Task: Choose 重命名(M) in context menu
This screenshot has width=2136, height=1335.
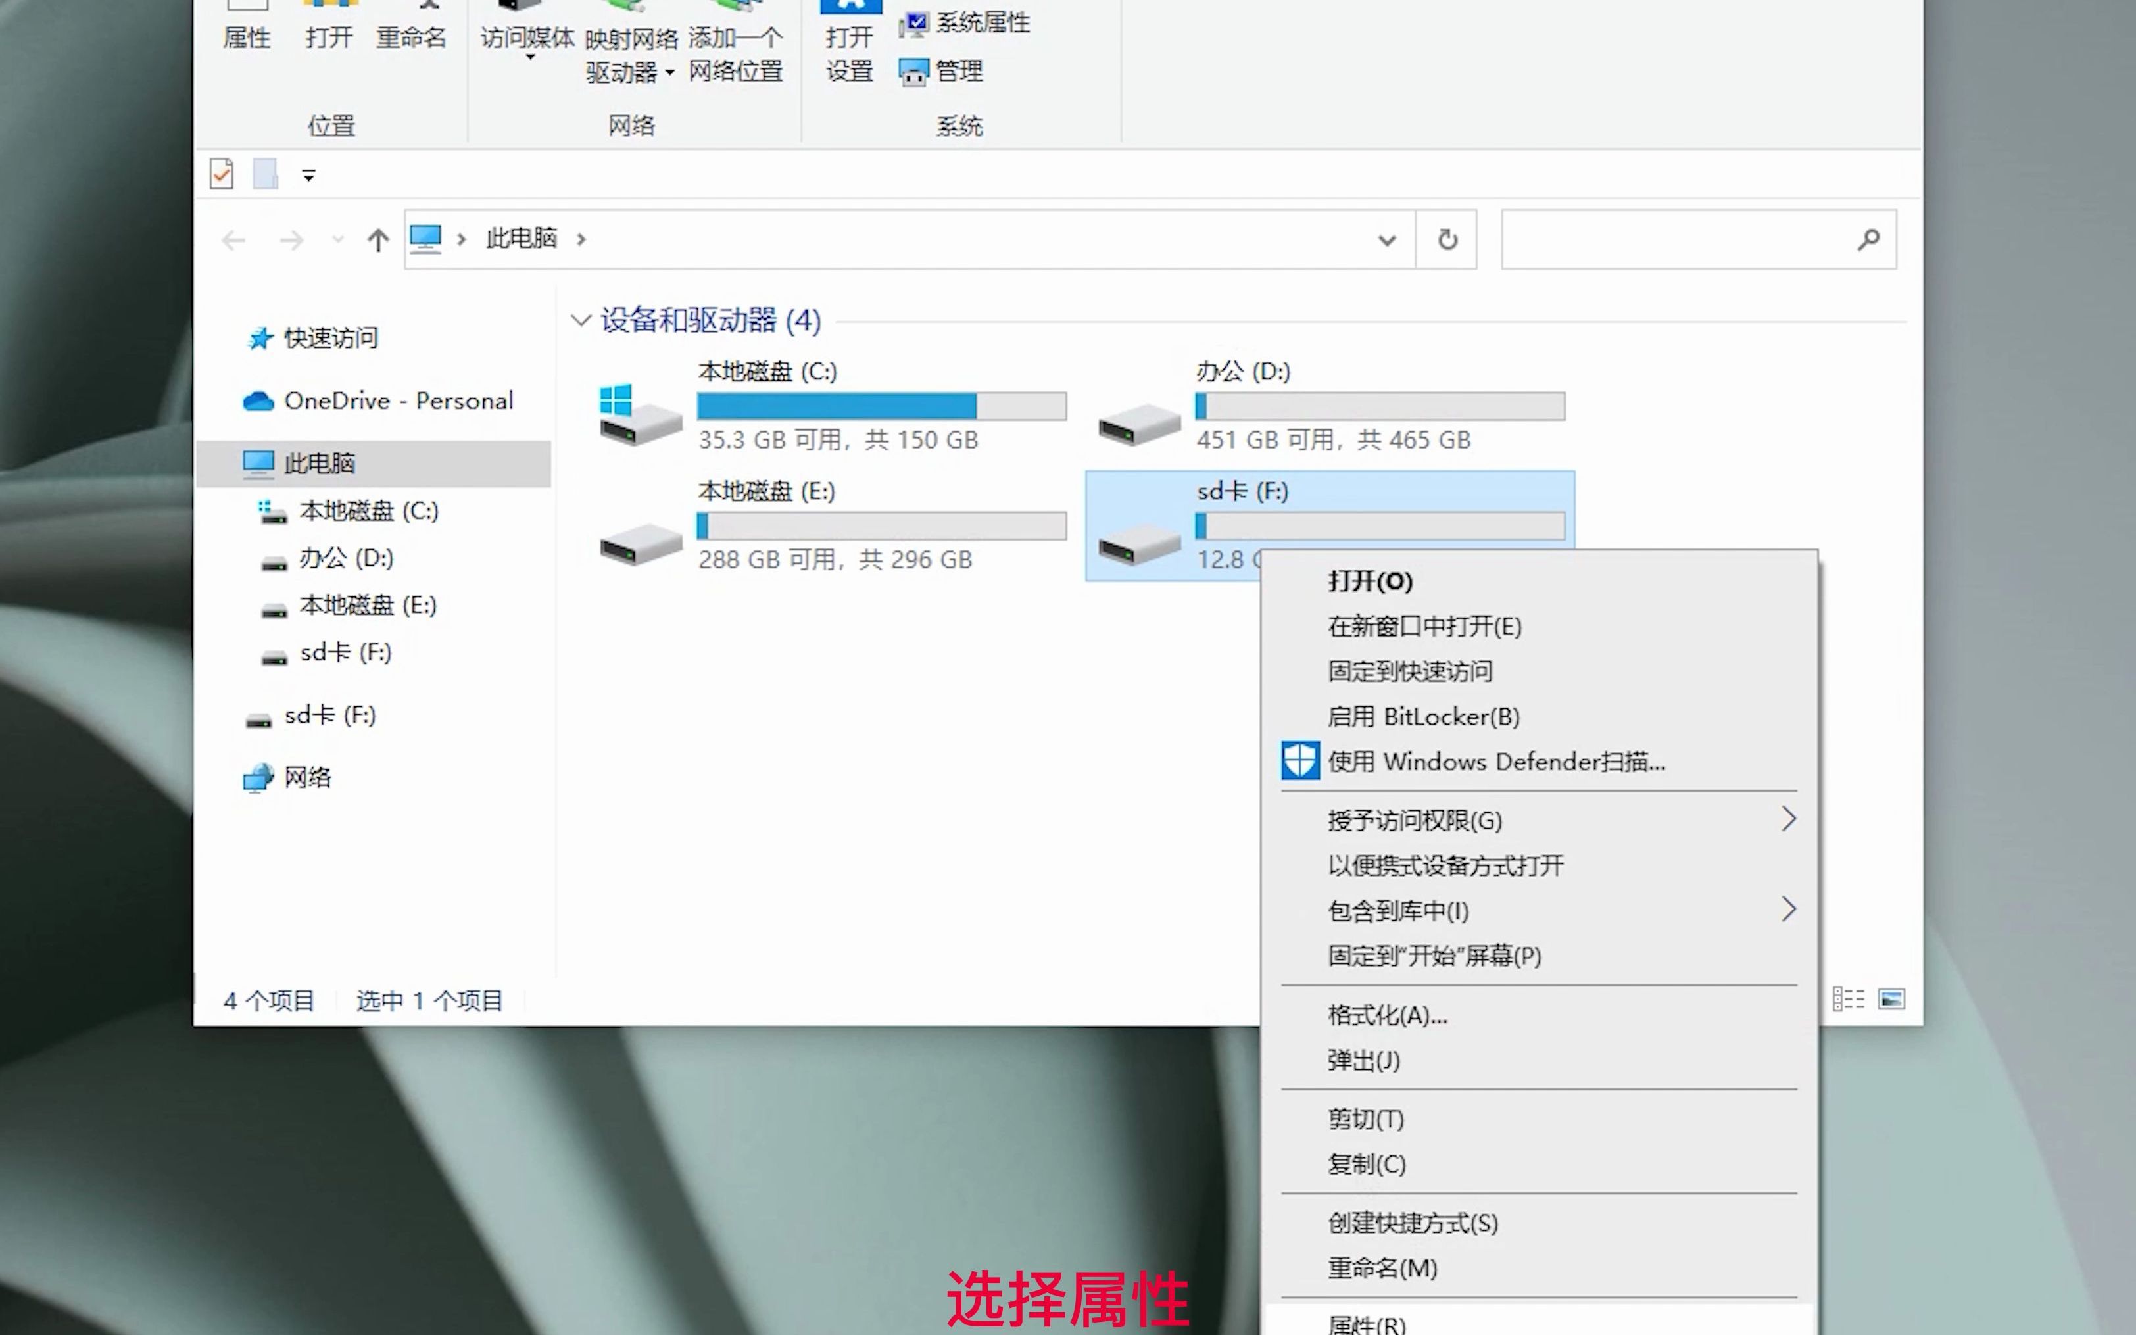Action: pos(1540,1269)
